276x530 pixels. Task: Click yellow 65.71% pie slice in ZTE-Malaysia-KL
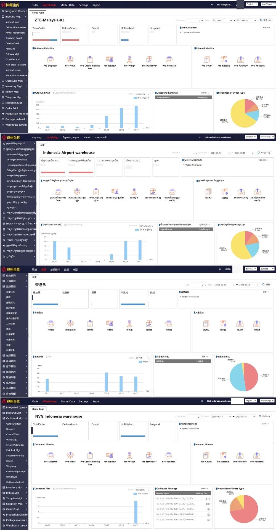237,116
